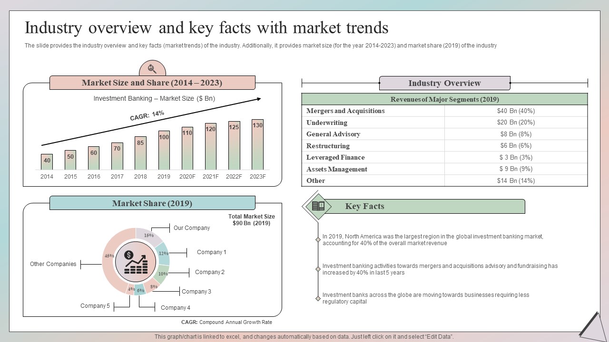This screenshot has width=609, height=342.
Task: Click the 10% donut segment for Company 2
Action: tap(162, 275)
